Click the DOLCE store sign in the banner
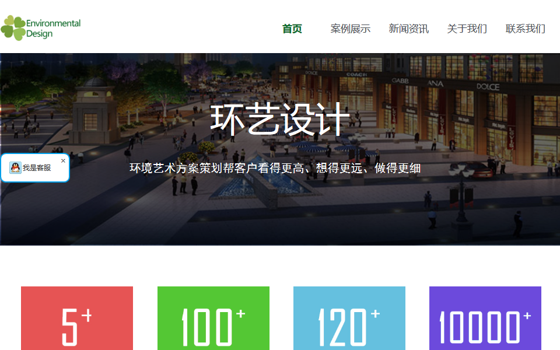 tap(488, 86)
